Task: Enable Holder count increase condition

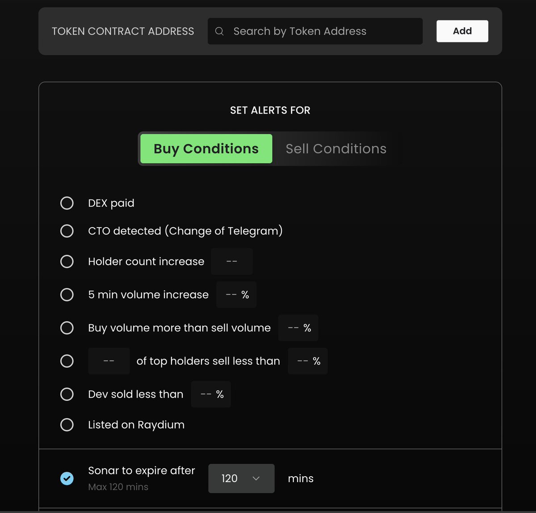Action: 67,261
